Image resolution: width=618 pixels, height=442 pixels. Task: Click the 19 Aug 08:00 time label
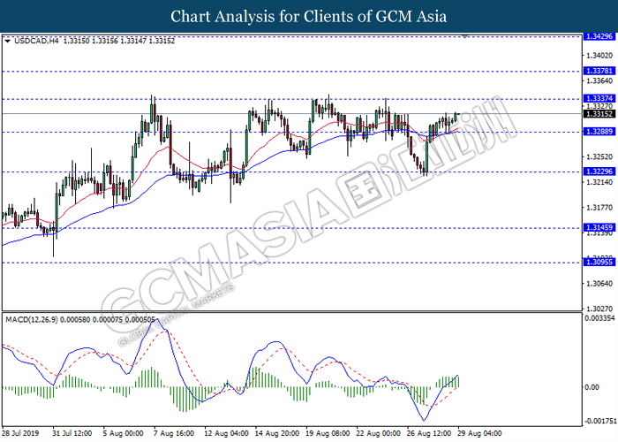click(328, 433)
